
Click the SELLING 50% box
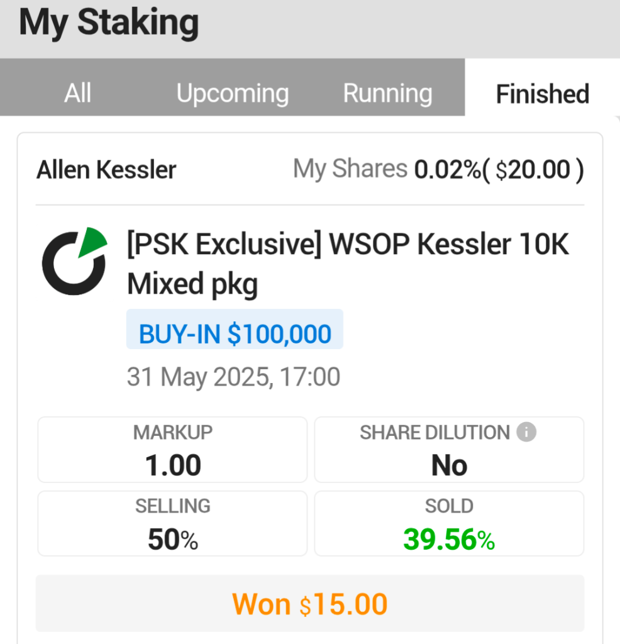pos(172,524)
